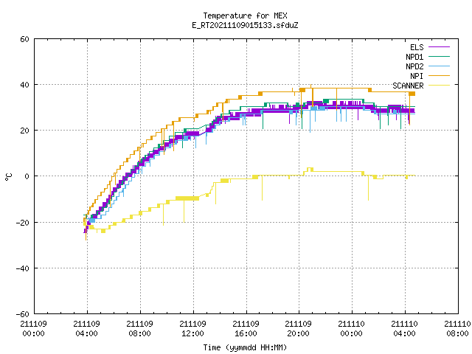Click the NPI legend label
The width and height of the screenshot is (472, 354).
(417, 76)
